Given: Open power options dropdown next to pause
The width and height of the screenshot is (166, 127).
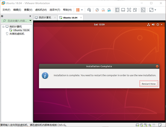Looking at the screenshot, I should click(x=82, y=10).
